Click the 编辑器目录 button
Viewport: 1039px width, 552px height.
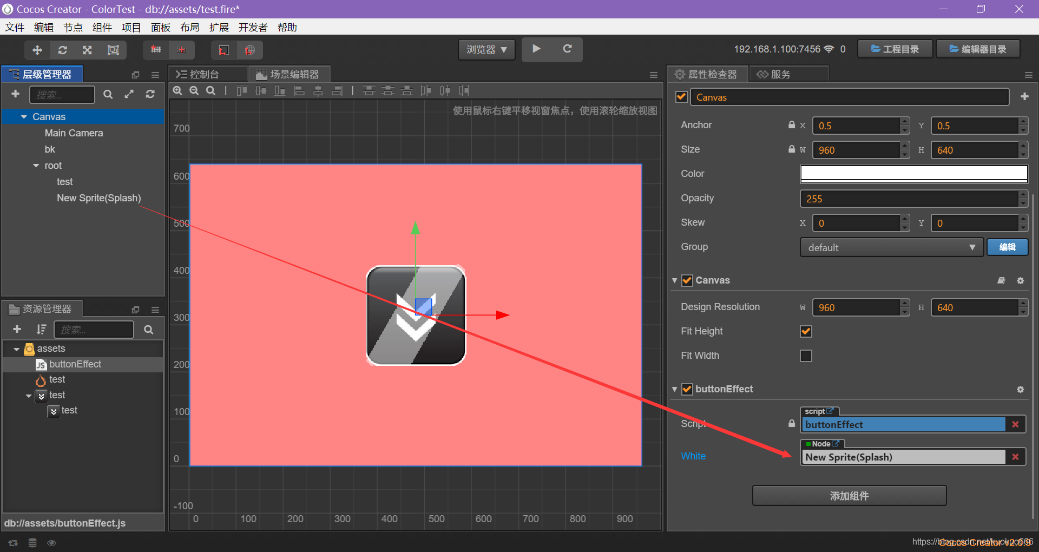point(978,49)
